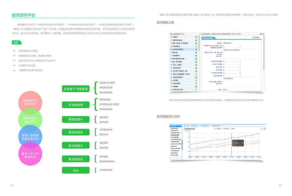Click green check icon on list row 17
This screenshot has width=292, height=196.
[196, 86]
